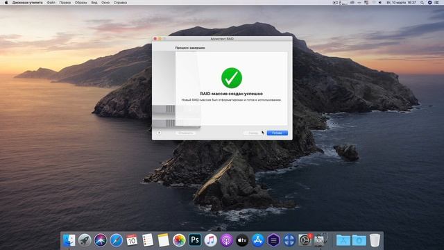Open Safari compass icon in Dock

pyautogui.click(x=116, y=240)
